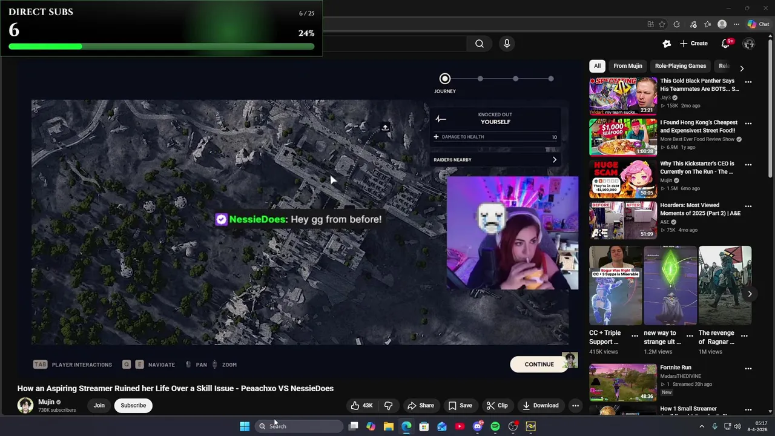The width and height of the screenshot is (775, 436).
Task: Click the taskbar Search box
Action: click(x=299, y=426)
